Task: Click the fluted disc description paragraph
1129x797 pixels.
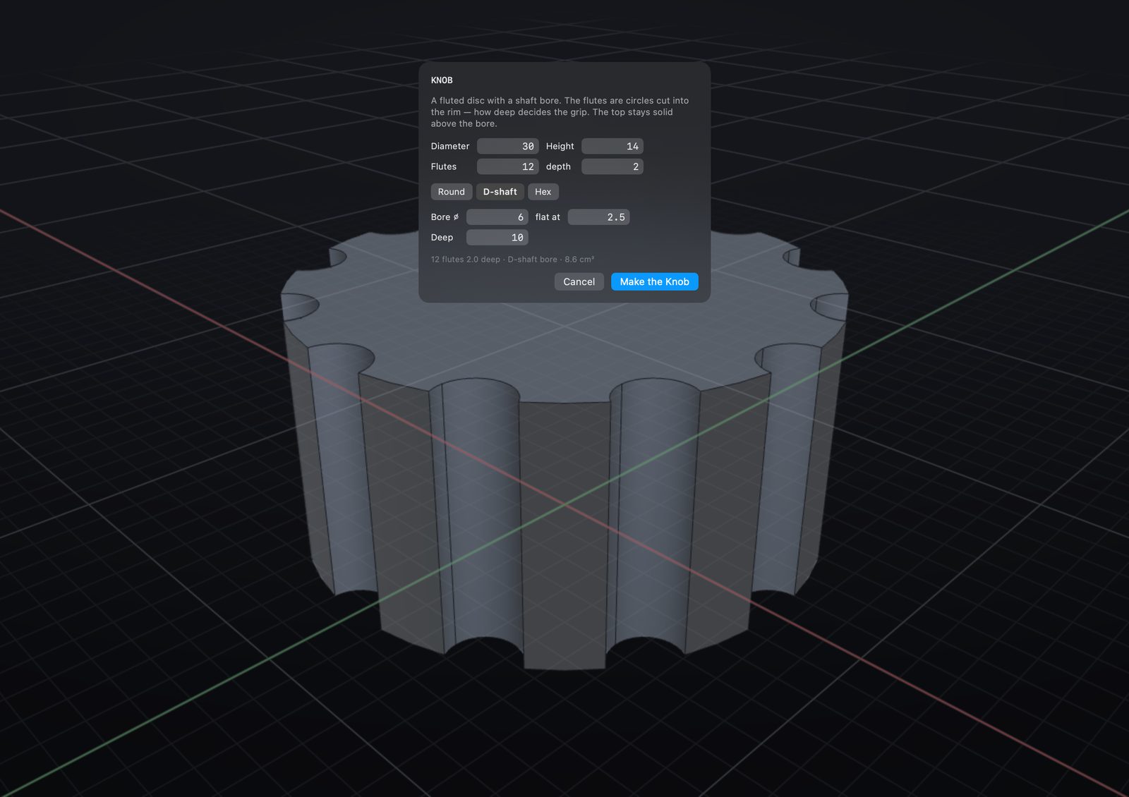Action: tap(560, 112)
